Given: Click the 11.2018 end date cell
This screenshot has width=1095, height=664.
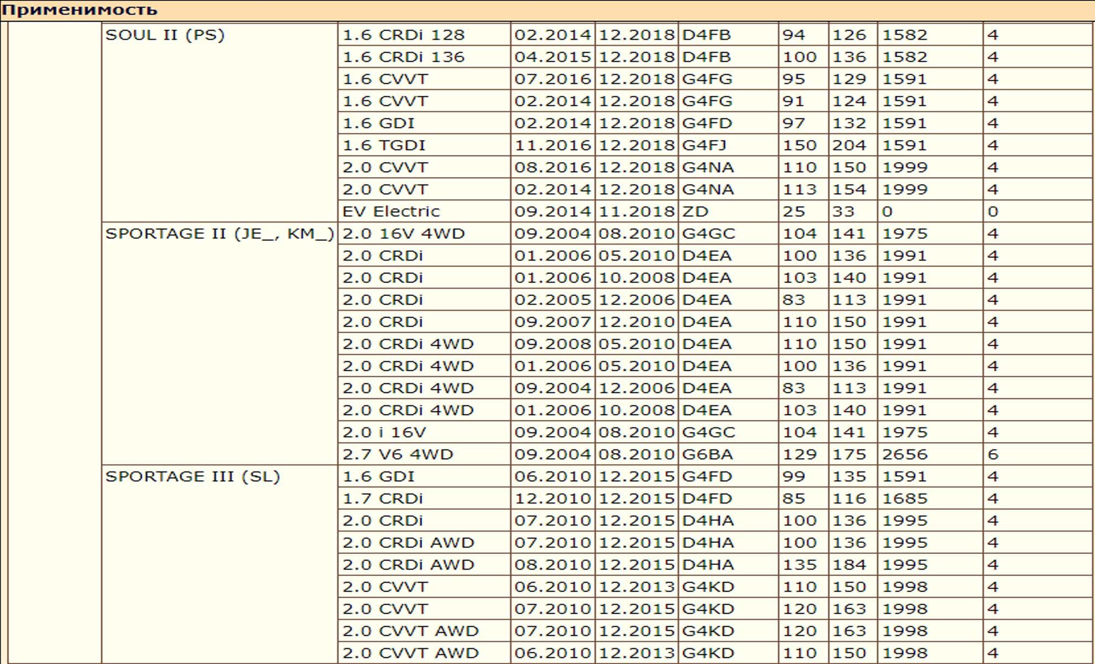Looking at the screenshot, I should 637,211.
